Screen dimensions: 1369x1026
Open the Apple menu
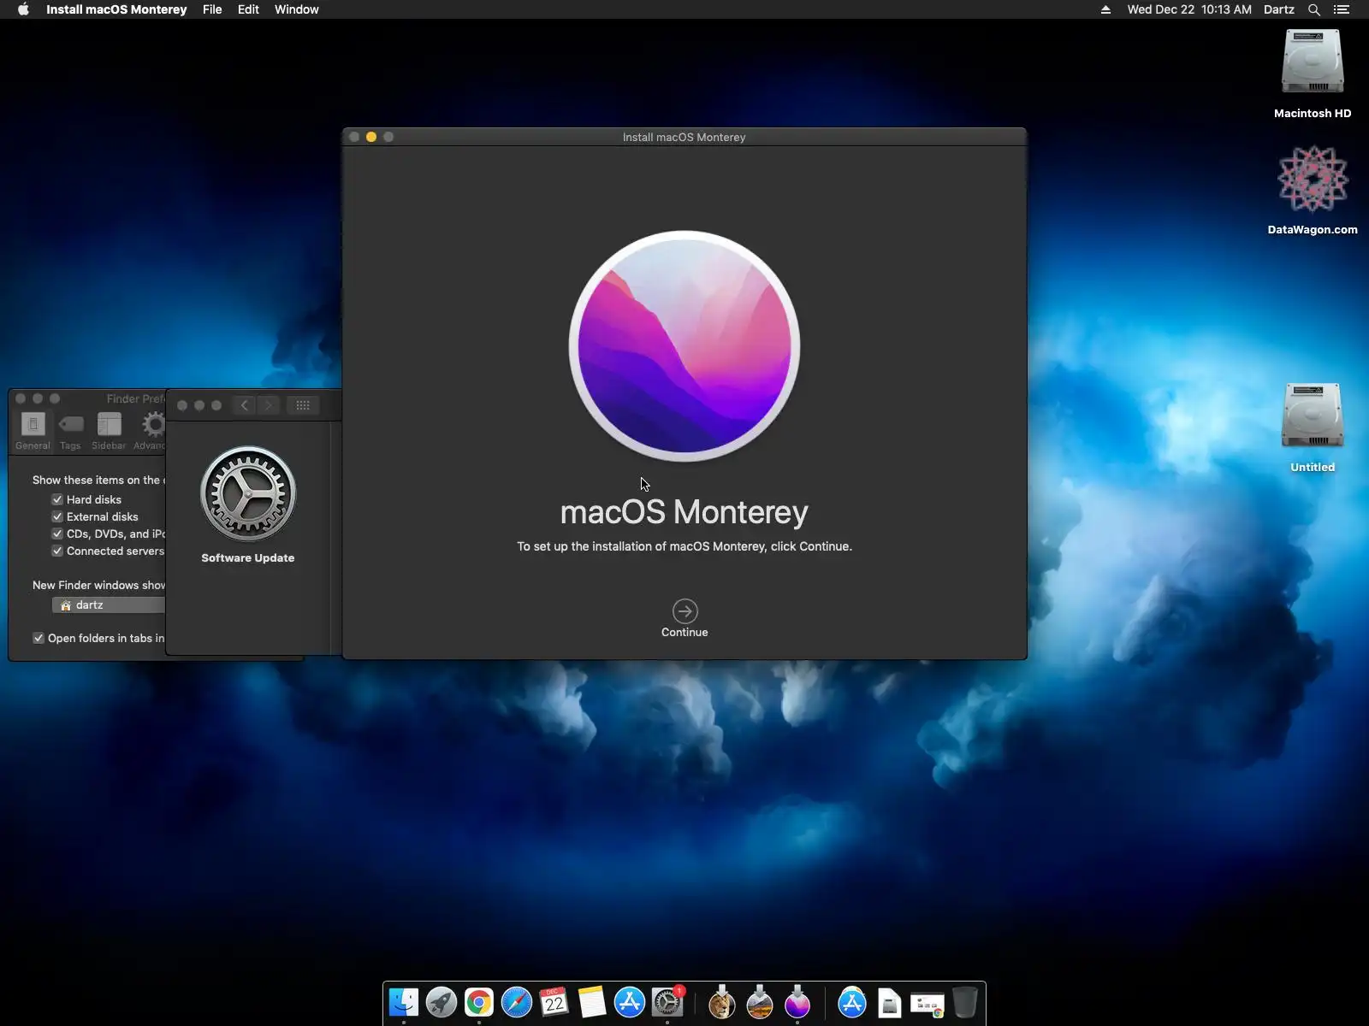pyautogui.click(x=23, y=9)
